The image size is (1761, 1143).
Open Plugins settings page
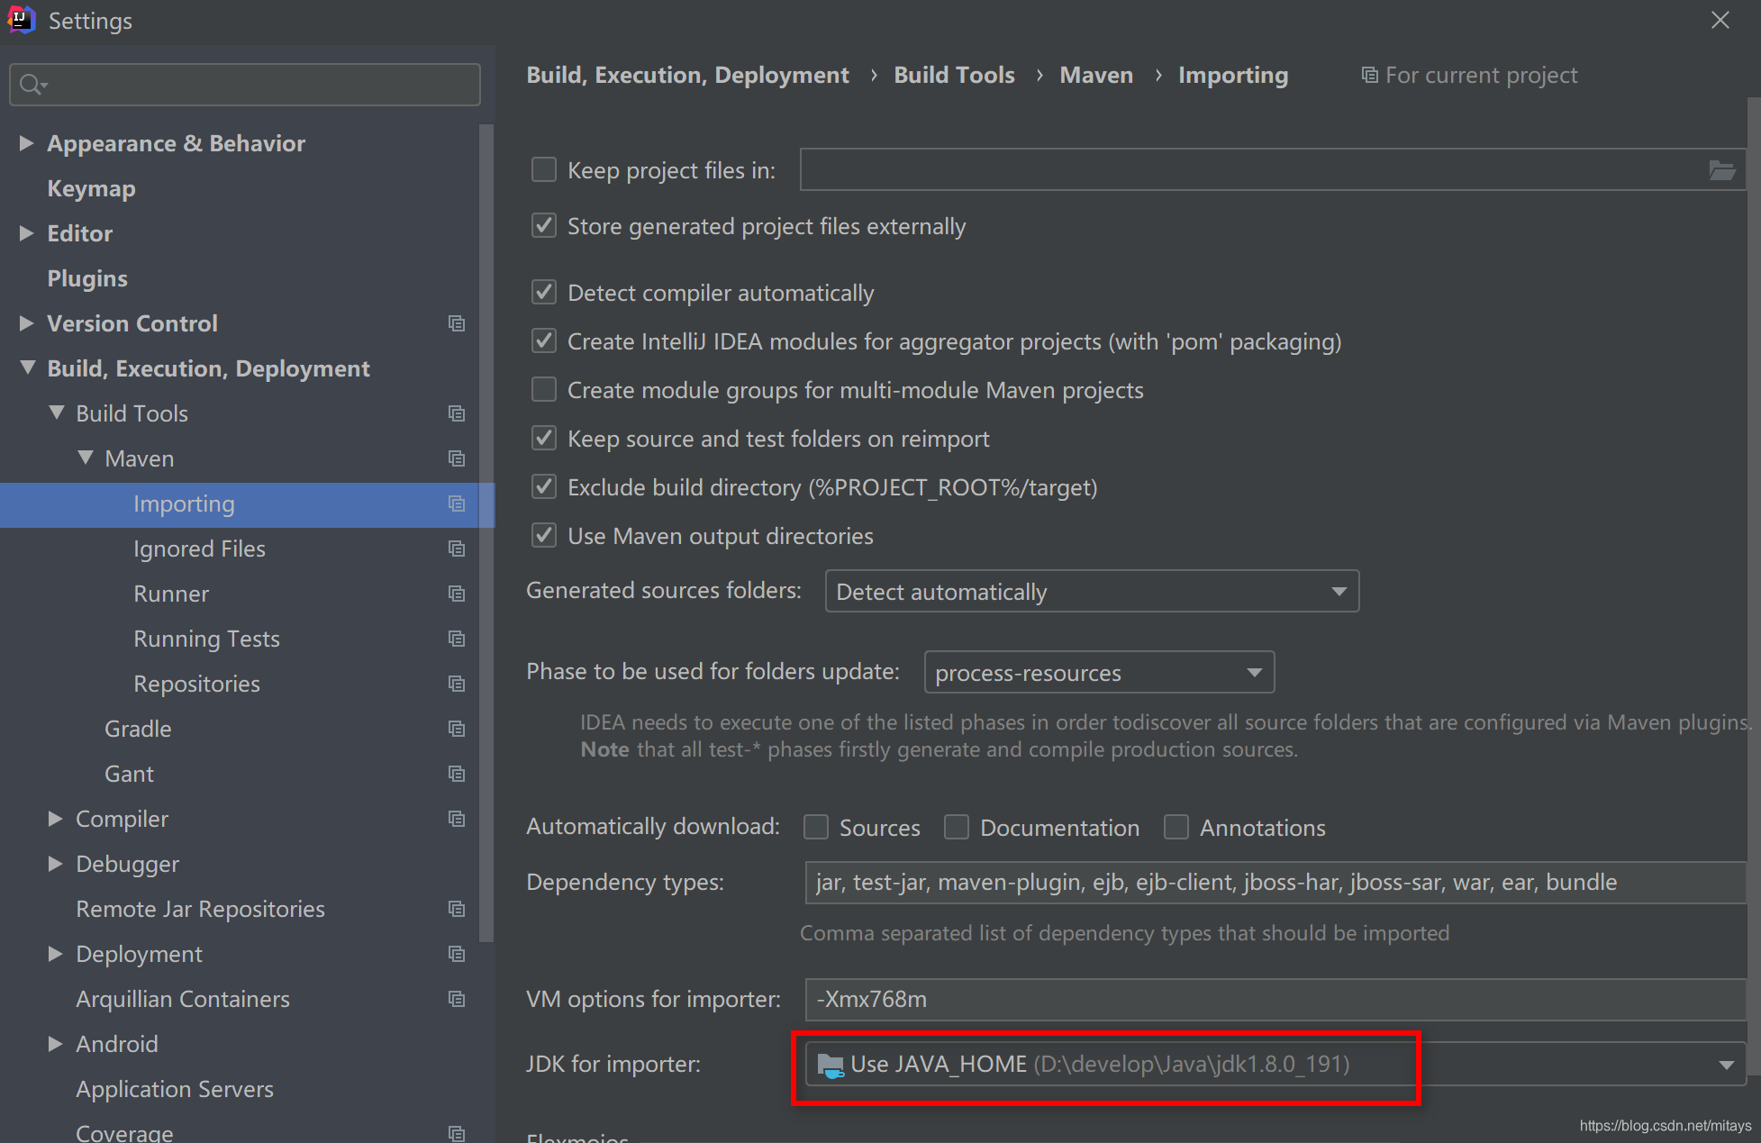pyautogui.click(x=87, y=278)
